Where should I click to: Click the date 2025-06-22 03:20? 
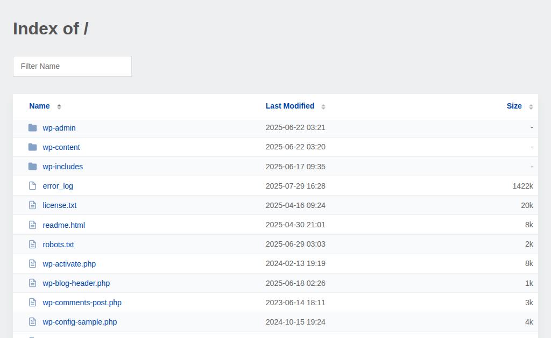295,147
